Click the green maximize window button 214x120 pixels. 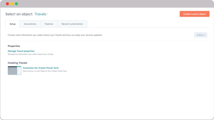pyautogui.click(x=16, y=4)
